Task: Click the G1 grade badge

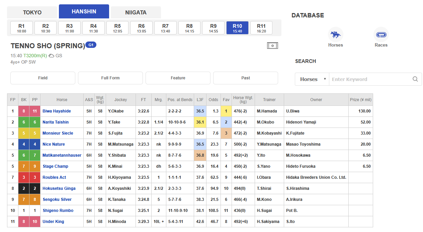Action: click(x=91, y=45)
